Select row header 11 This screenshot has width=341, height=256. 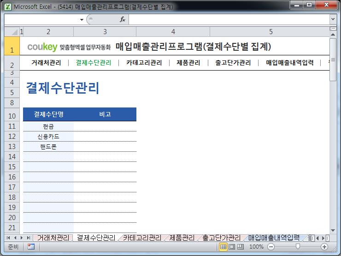12,126
